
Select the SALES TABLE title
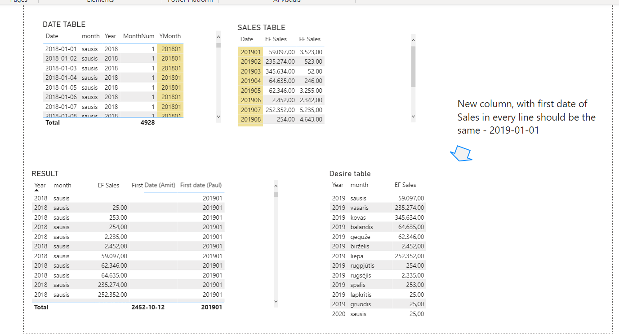tap(261, 27)
